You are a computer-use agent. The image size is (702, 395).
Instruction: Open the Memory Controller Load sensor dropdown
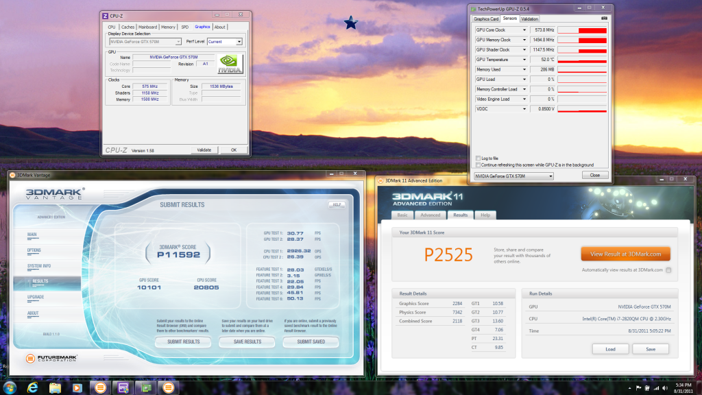pyautogui.click(x=524, y=89)
